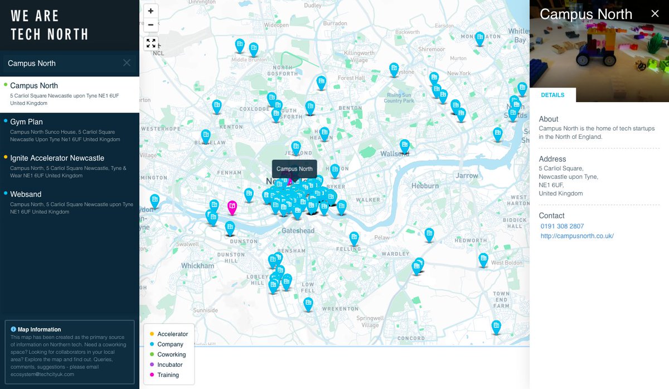
Task: Select the company marker left of Benton
Action: point(310,108)
